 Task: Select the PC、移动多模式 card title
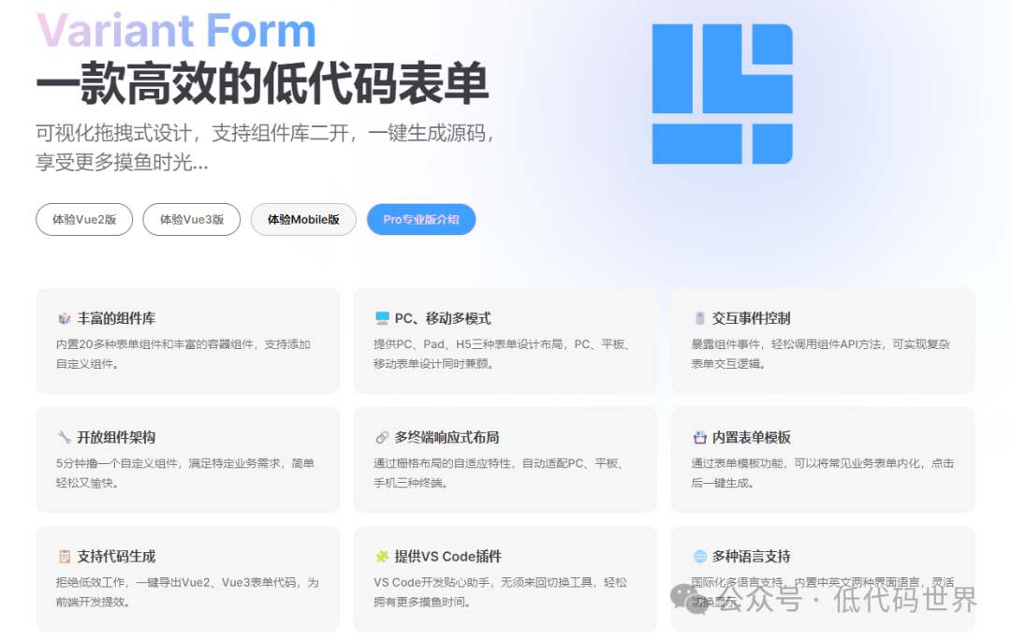442,318
